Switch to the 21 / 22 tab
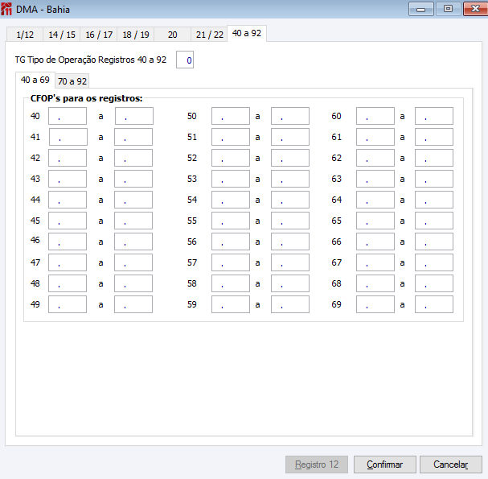Viewport: 488px width, 479px height. [209, 35]
